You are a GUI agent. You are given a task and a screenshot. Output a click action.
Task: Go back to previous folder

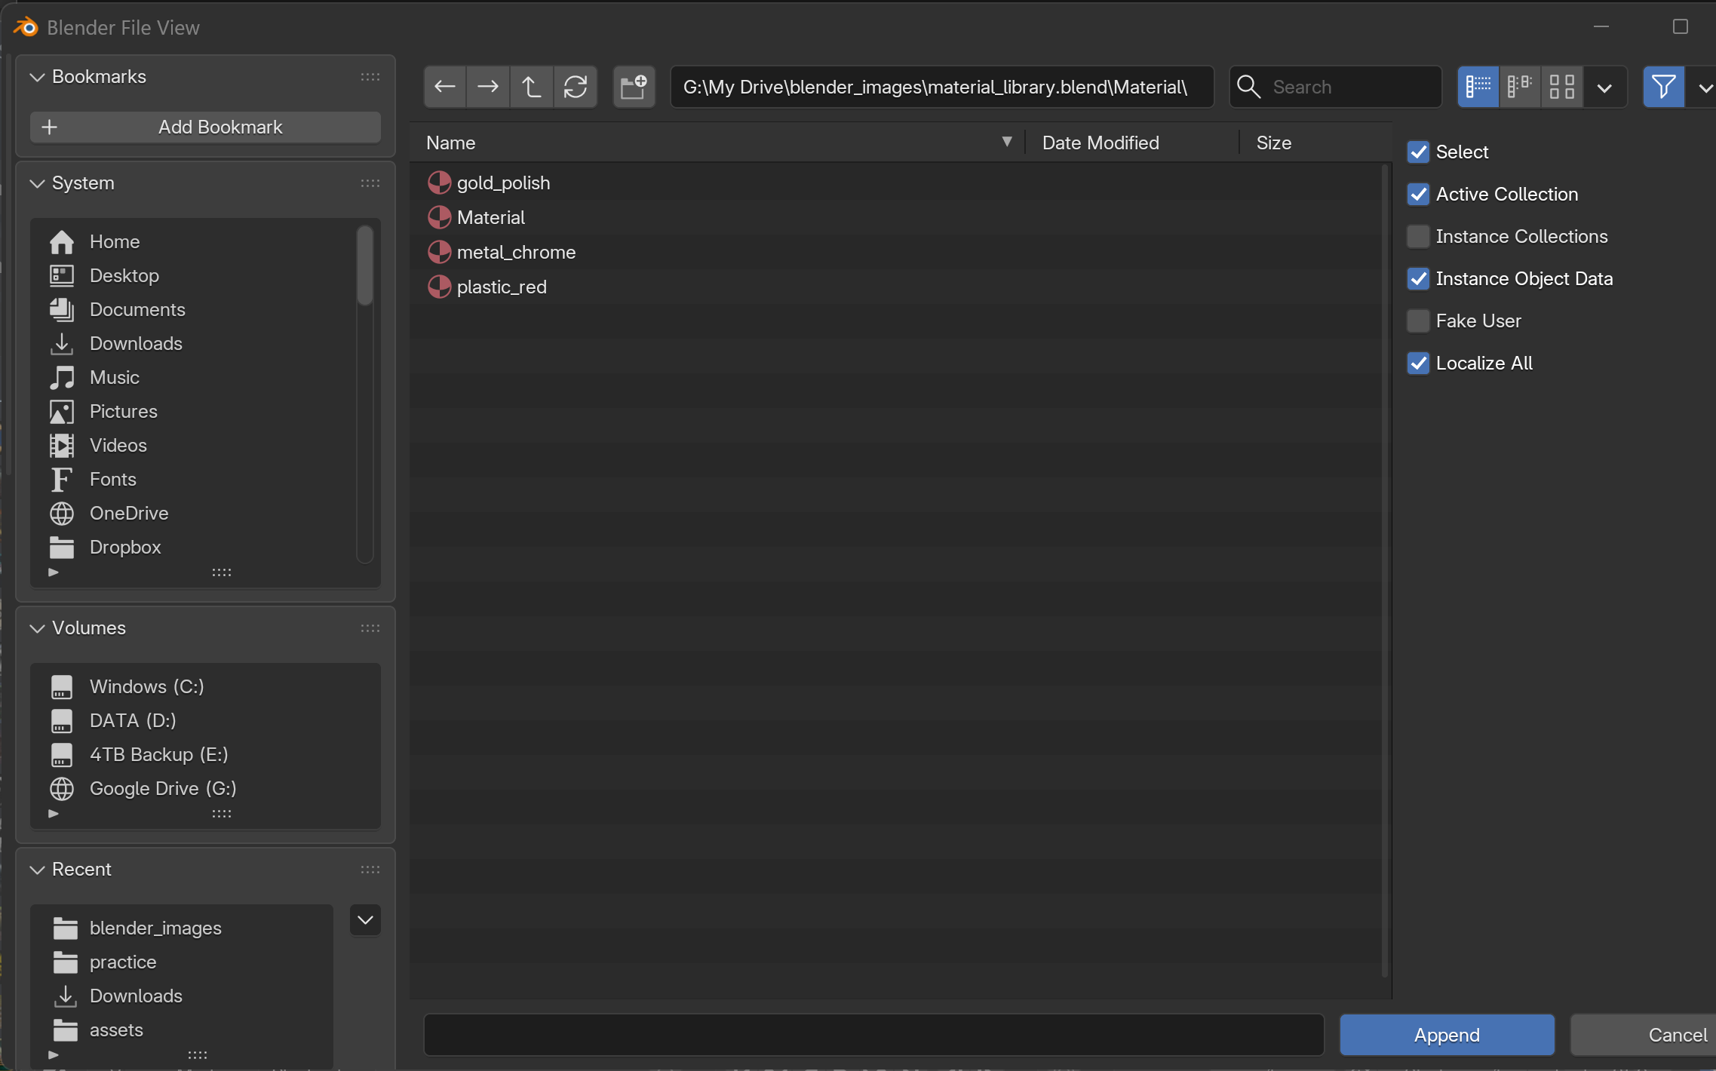445,87
